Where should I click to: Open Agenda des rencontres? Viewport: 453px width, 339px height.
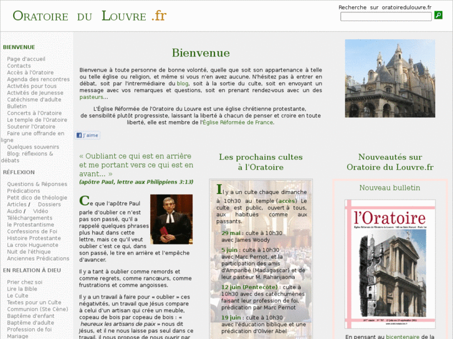(x=39, y=80)
